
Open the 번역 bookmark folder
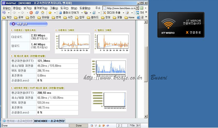(x=56, y=17)
